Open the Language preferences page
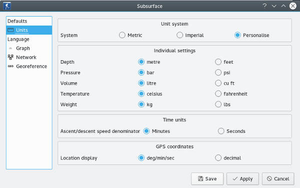Viewport: 300px width, 188px height. tap(29, 39)
